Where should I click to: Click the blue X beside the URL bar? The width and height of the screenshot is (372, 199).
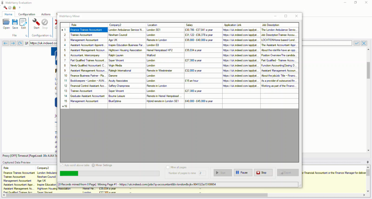(364, 43)
